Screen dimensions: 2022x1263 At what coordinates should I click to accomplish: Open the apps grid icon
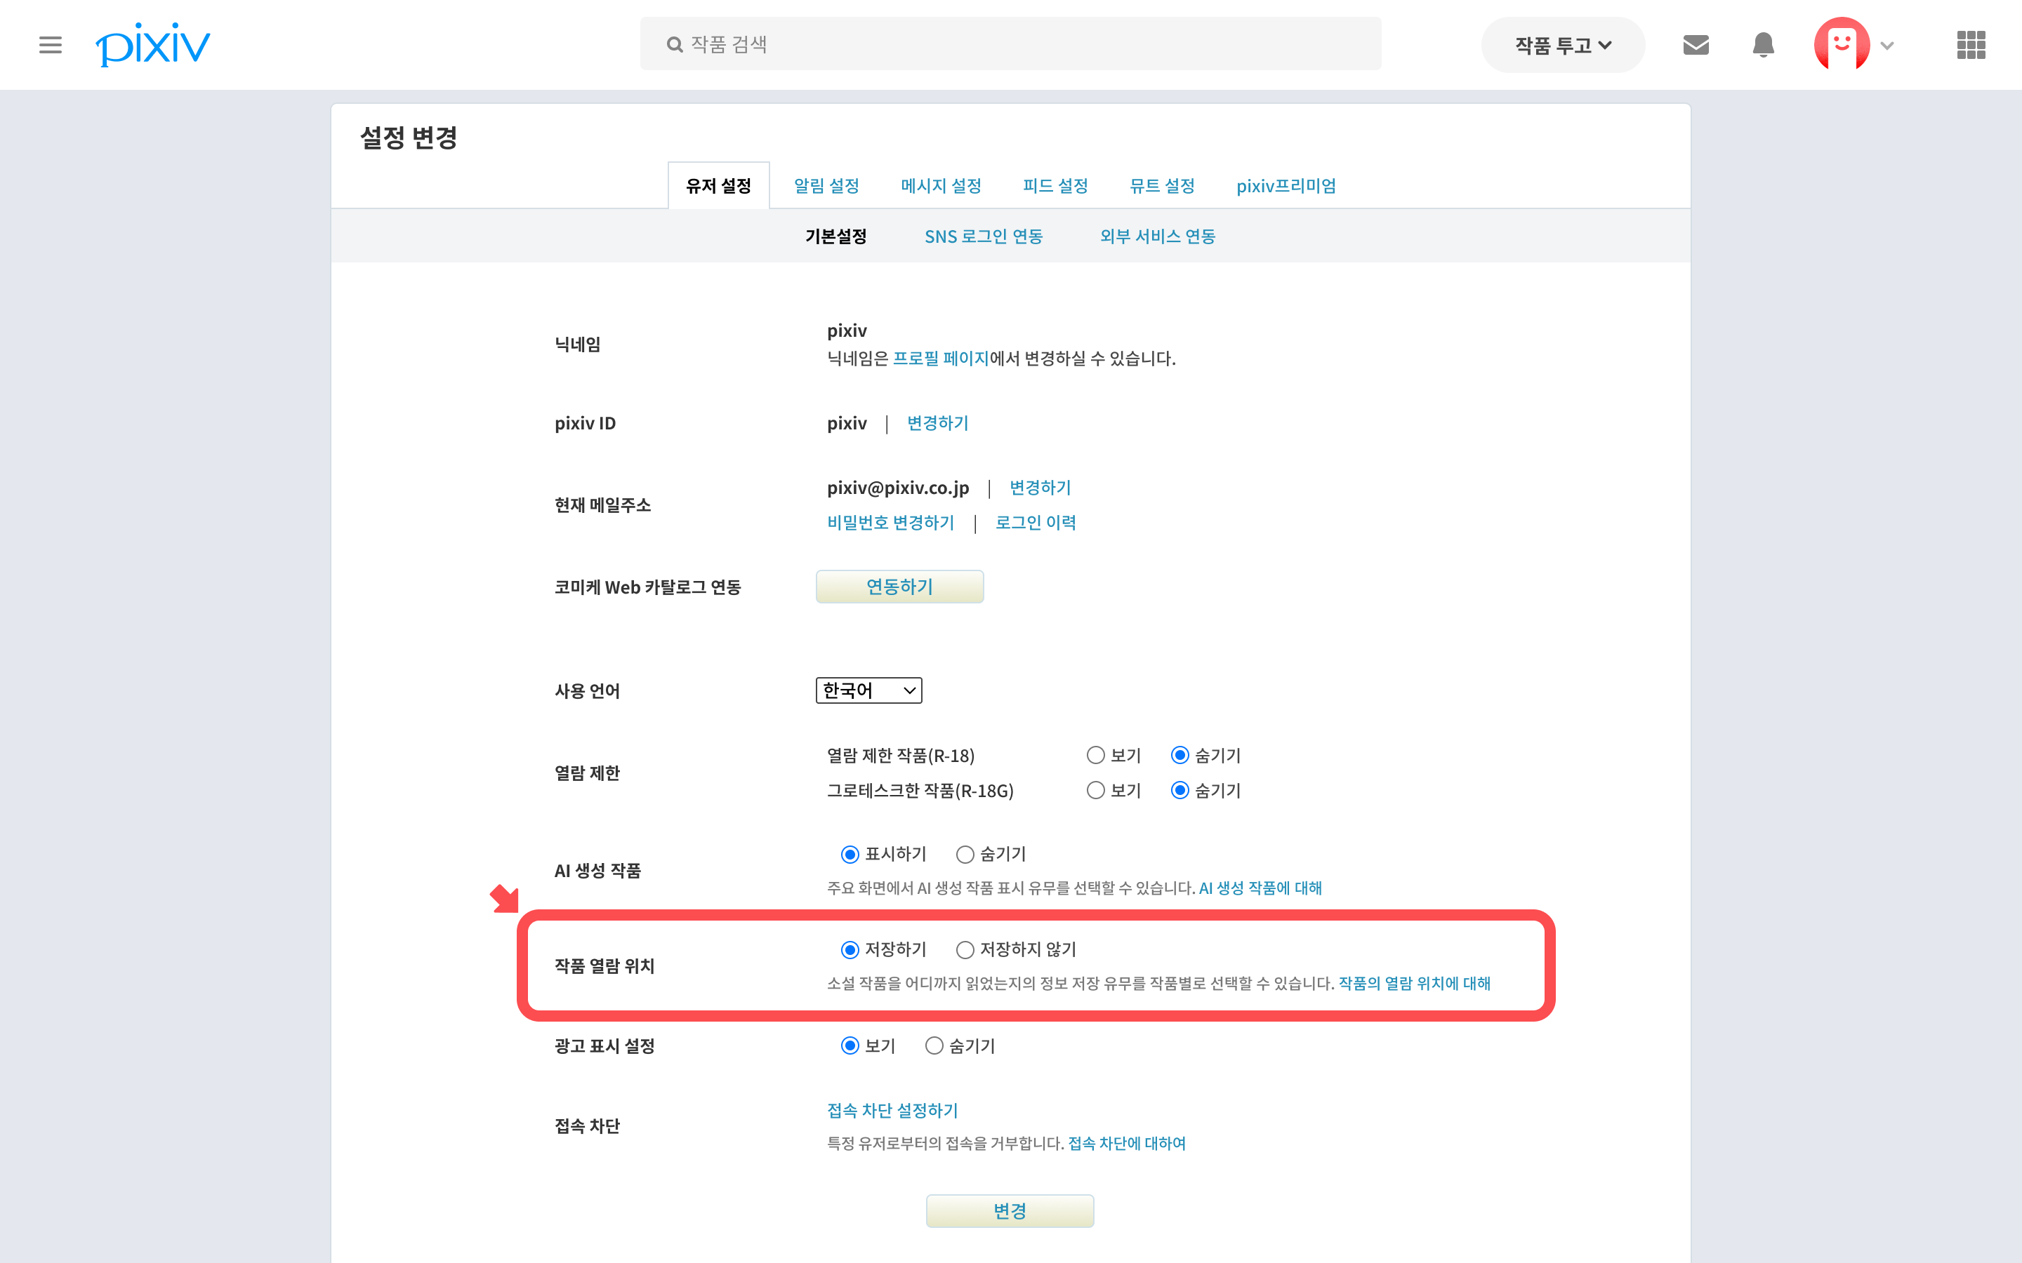[x=1970, y=44]
